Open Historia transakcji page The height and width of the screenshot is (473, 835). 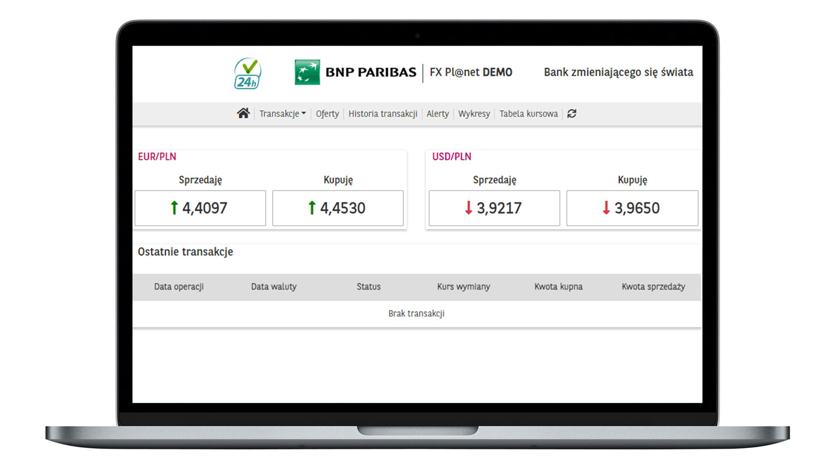pyautogui.click(x=382, y=113)
